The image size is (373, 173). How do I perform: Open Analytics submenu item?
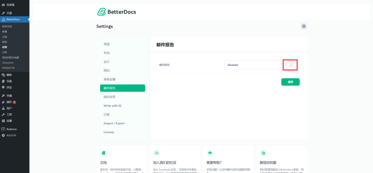(x=4, y=52)
